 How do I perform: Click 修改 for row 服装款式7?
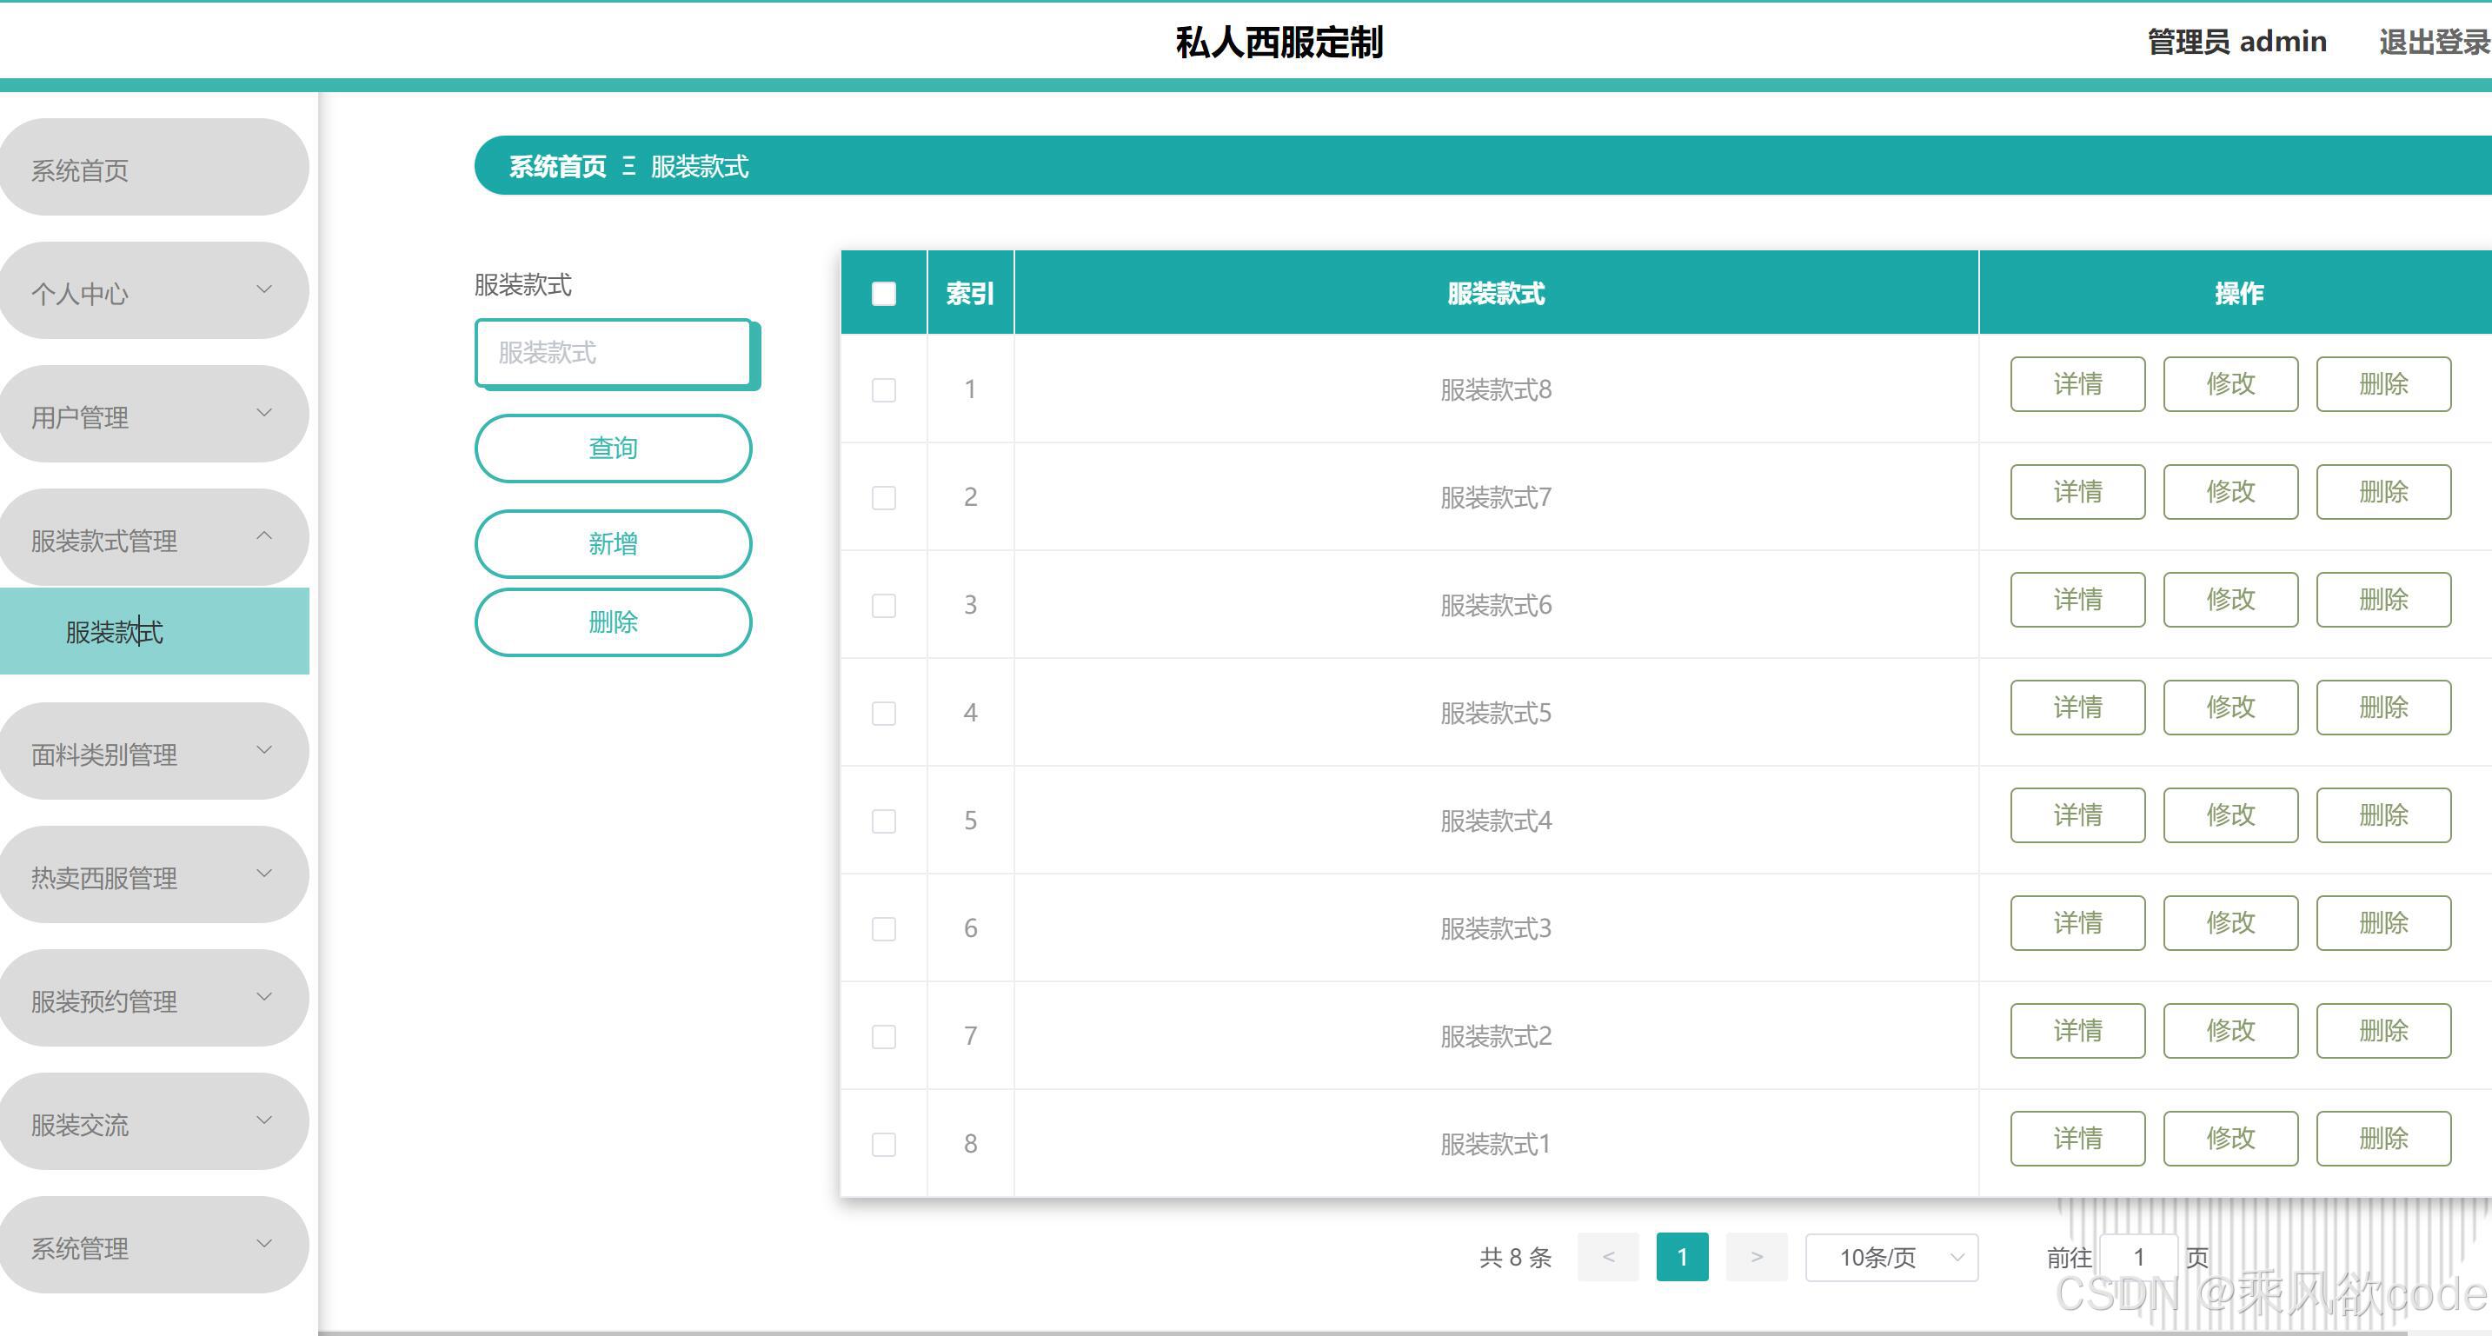2230,491
